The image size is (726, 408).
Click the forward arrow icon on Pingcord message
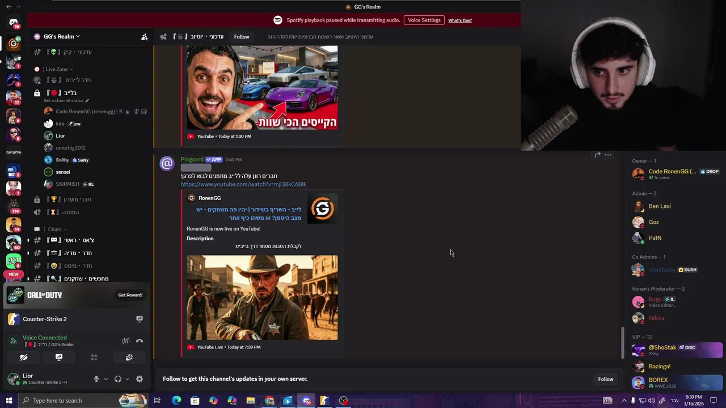point(597,155)
